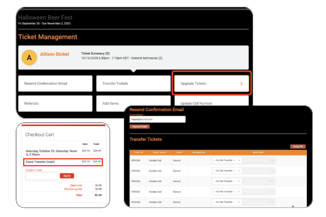Open the Resend Confirmation Email option
326x217 pixels.
point(55,83)
